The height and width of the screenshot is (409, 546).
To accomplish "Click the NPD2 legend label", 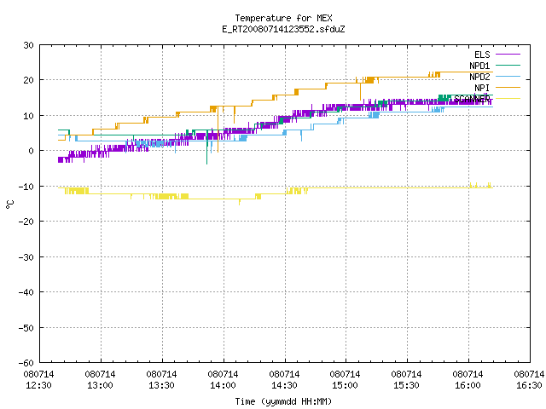I will tap(479, 77).
